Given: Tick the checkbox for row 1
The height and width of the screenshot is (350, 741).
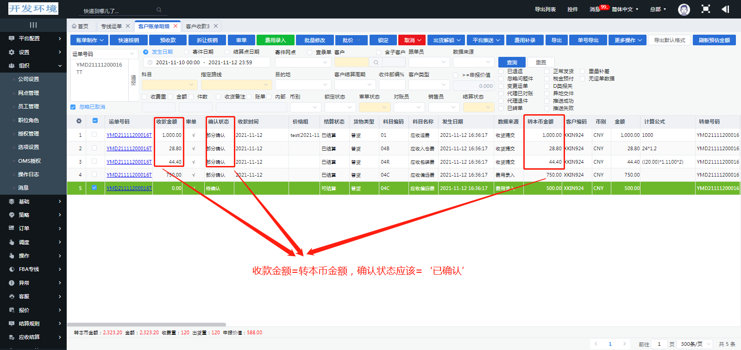Looking at the screenshot, I should point(94,135).
